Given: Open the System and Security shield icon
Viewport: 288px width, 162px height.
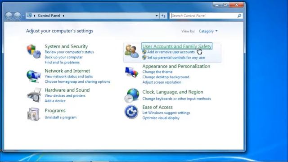Looking at the screenshot, I should pyautogui.click(x=34, y=51).
